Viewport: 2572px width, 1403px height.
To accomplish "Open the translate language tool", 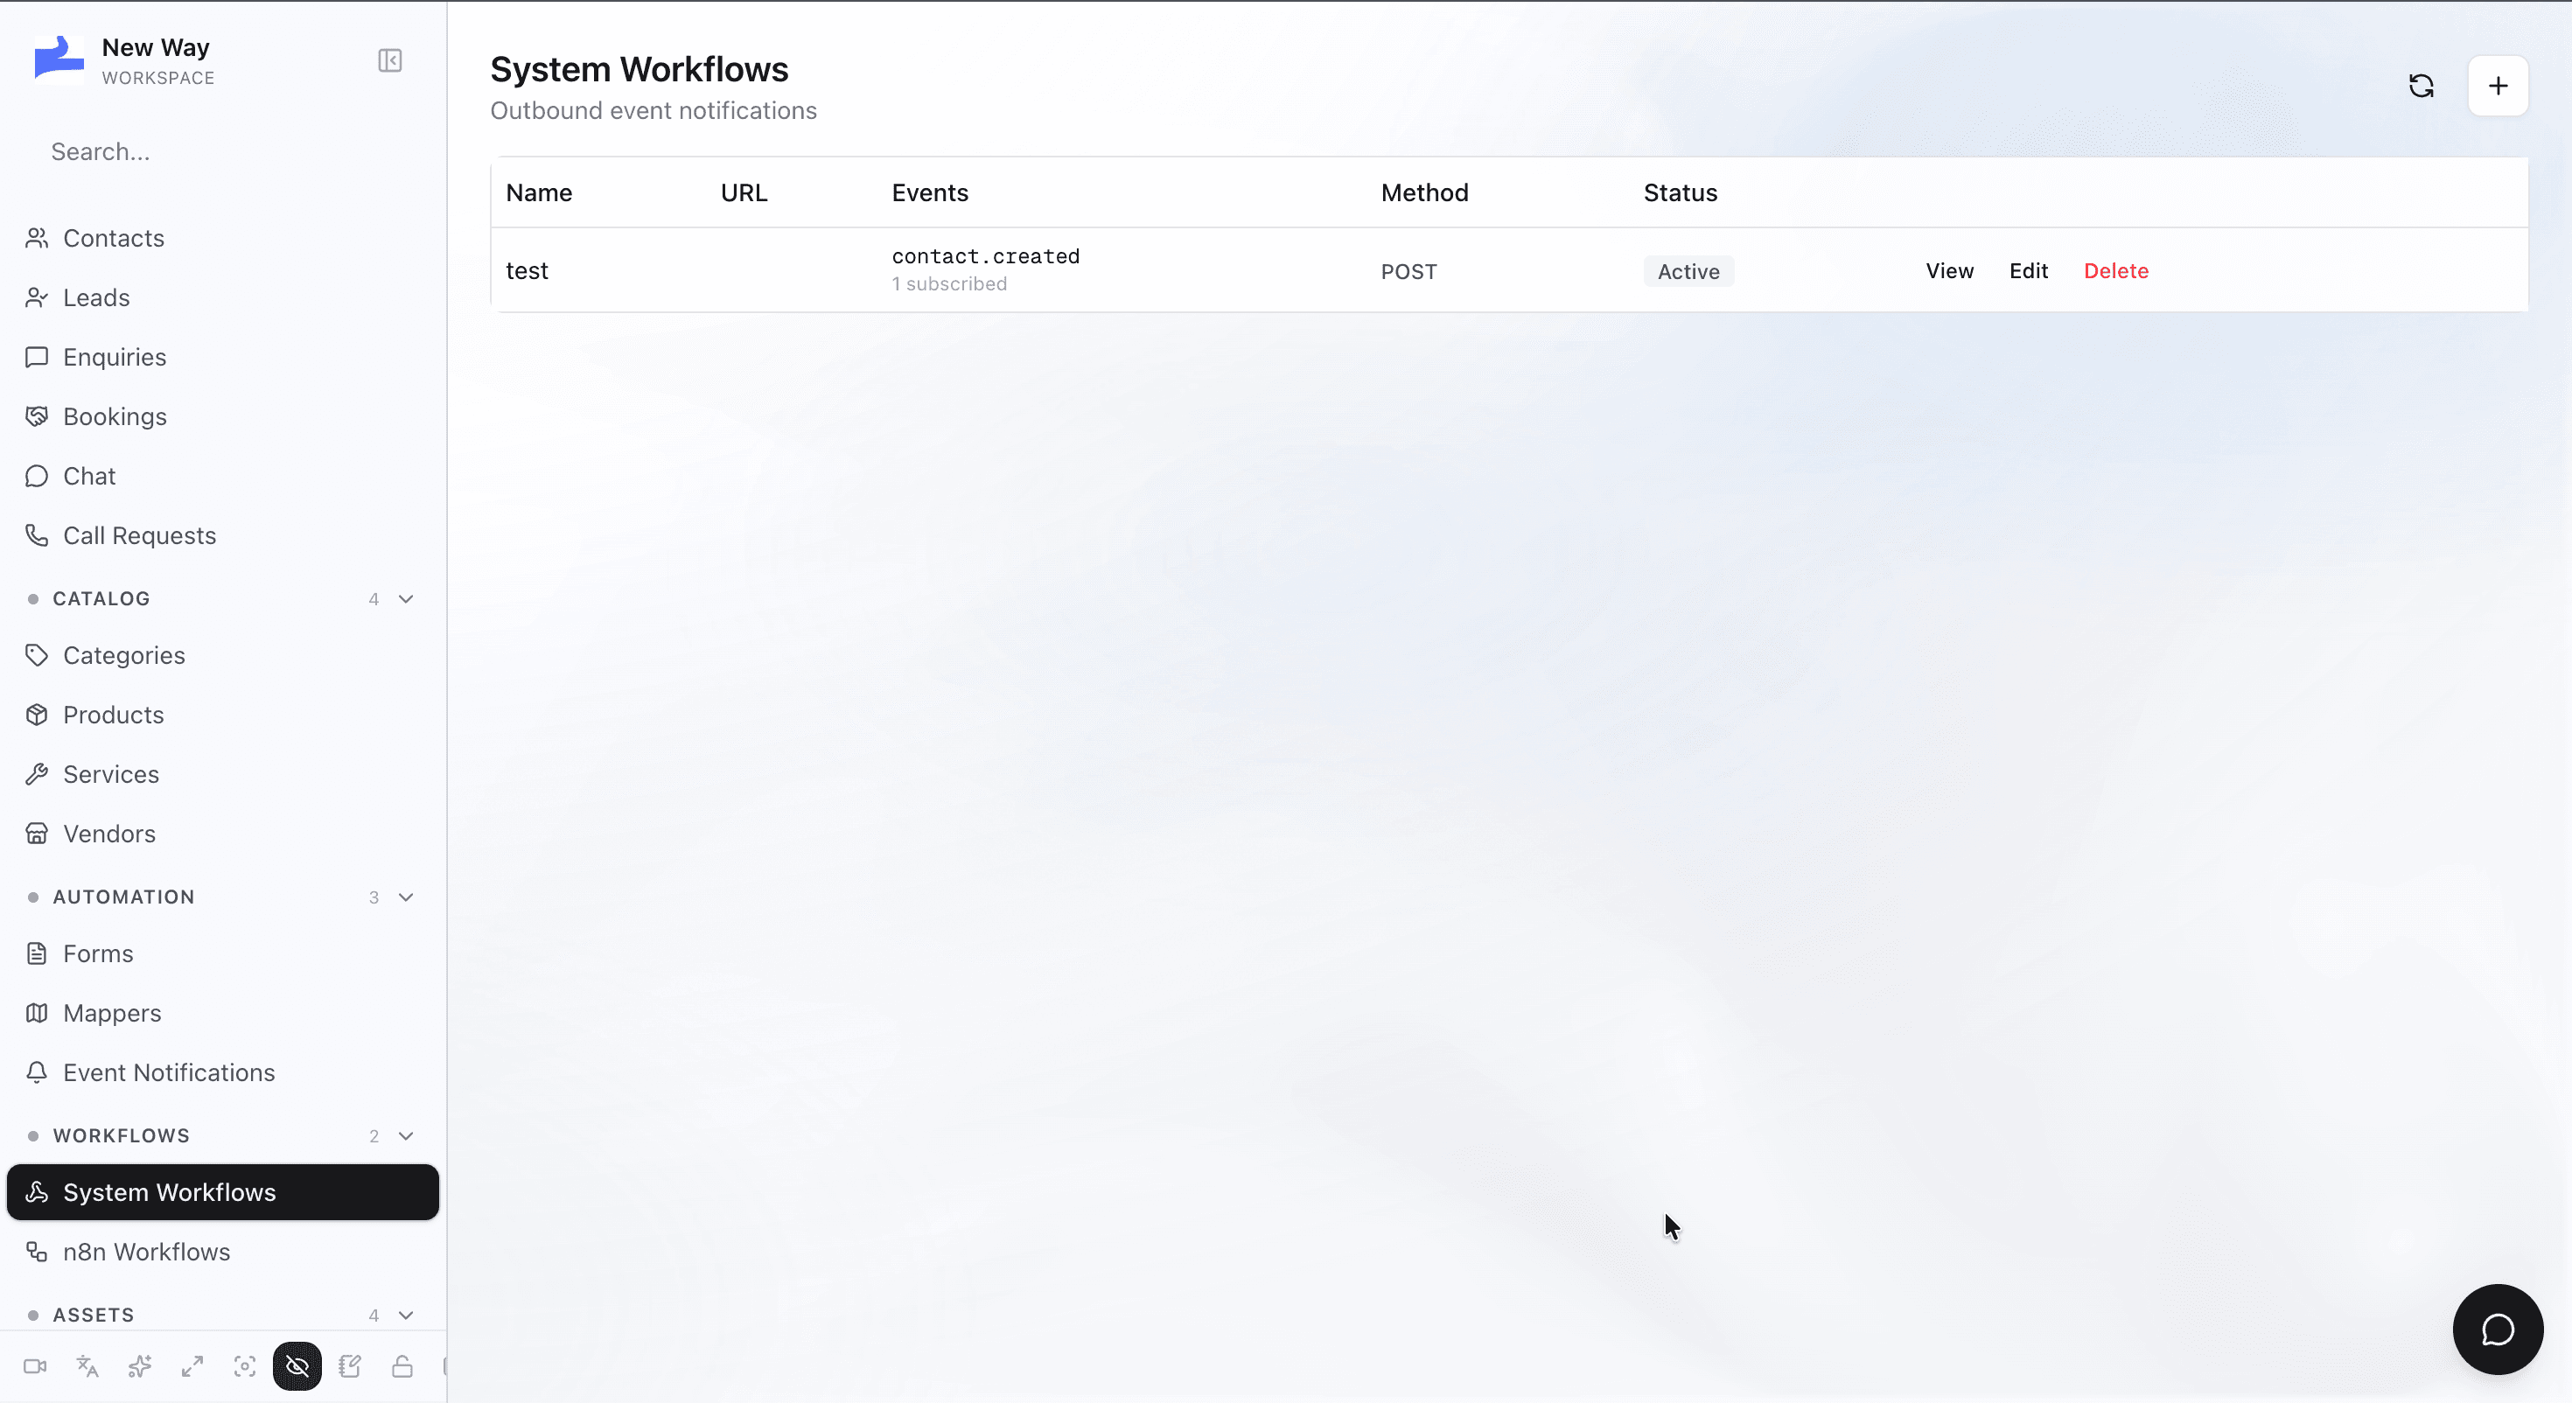I will pyautogui.click(x=87, y=1366).
